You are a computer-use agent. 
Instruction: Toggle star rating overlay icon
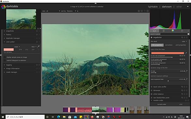pos(142,11)
